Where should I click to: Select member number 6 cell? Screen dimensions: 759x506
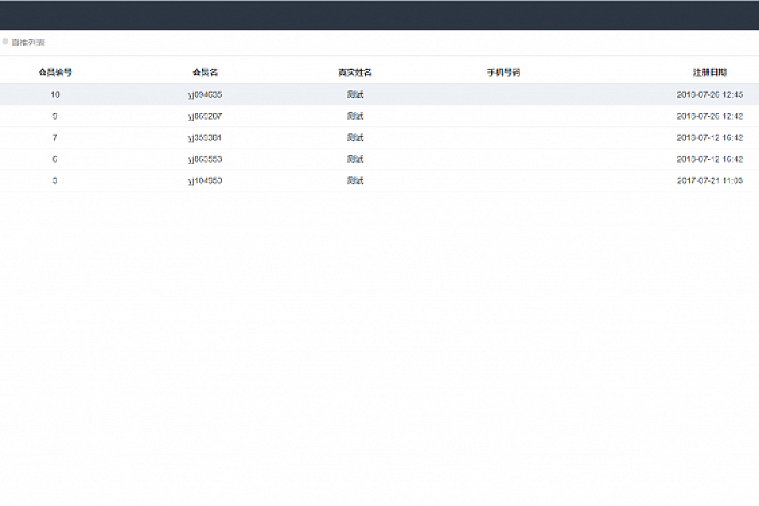tap(55, 159)
